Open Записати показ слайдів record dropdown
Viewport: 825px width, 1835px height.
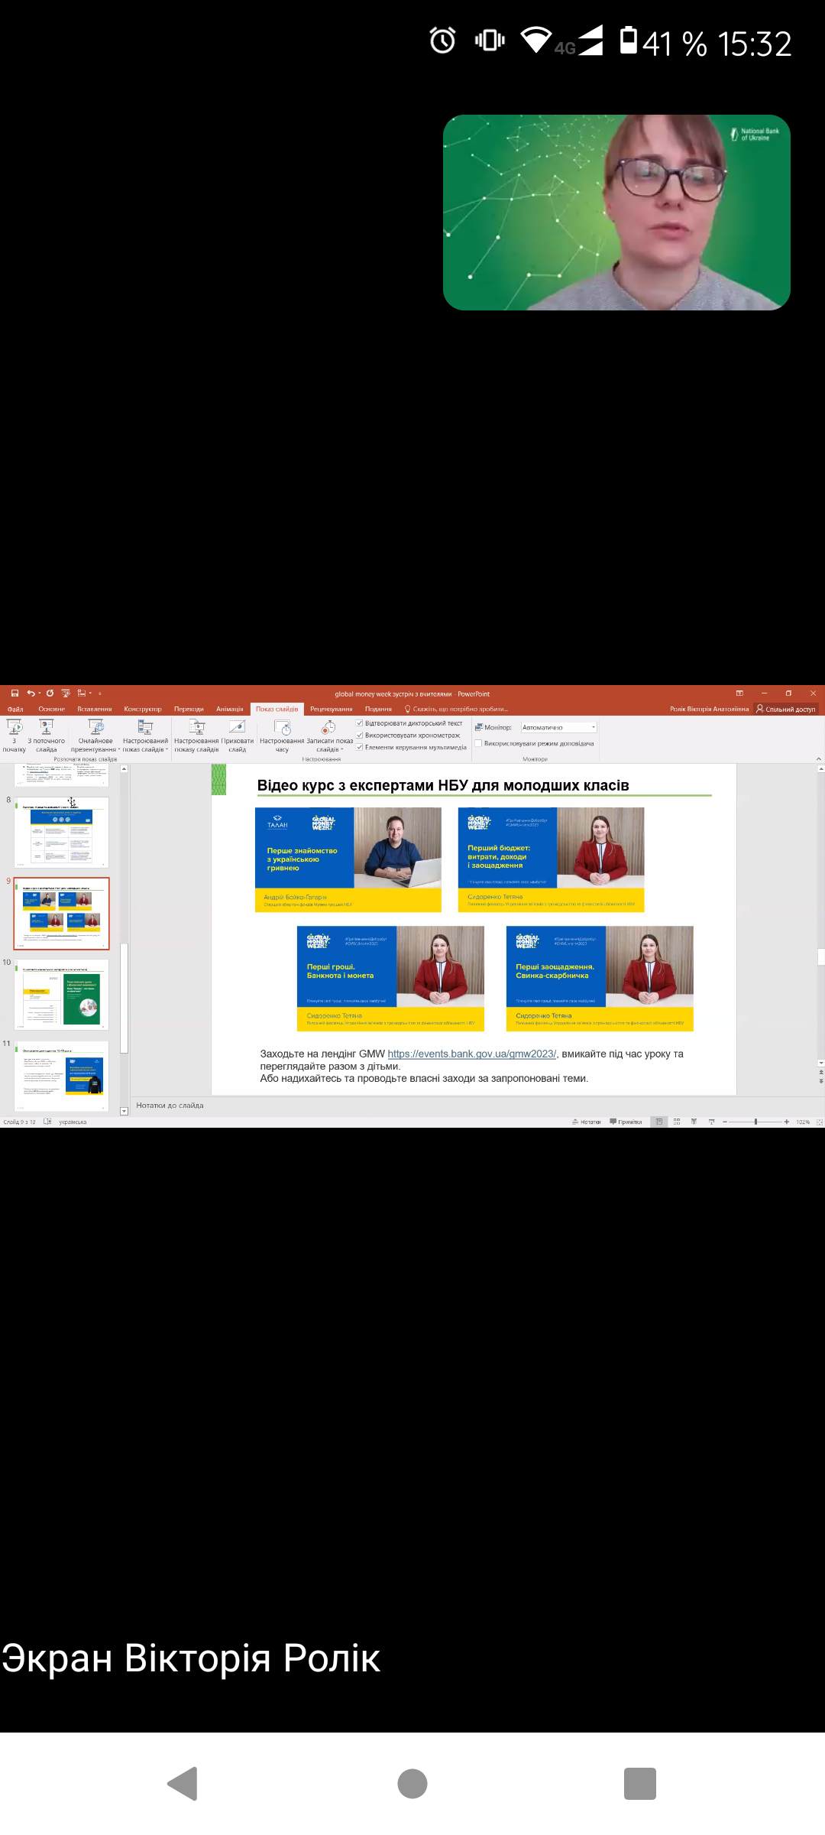pos(329,736)
